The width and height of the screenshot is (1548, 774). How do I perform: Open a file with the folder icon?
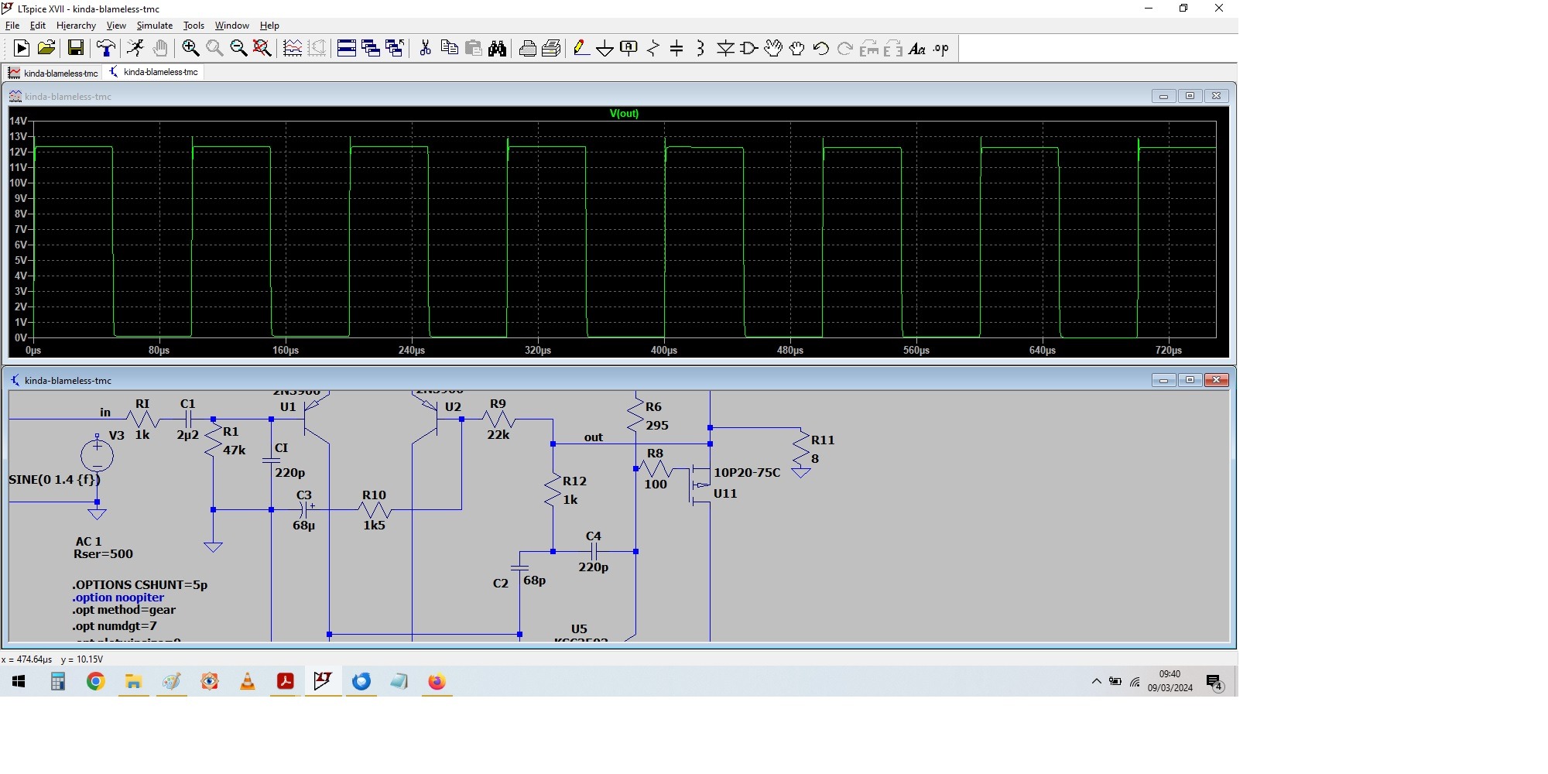(x=46, y=49)
